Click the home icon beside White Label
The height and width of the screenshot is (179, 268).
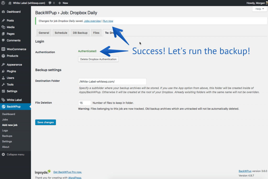coord(10,3)
